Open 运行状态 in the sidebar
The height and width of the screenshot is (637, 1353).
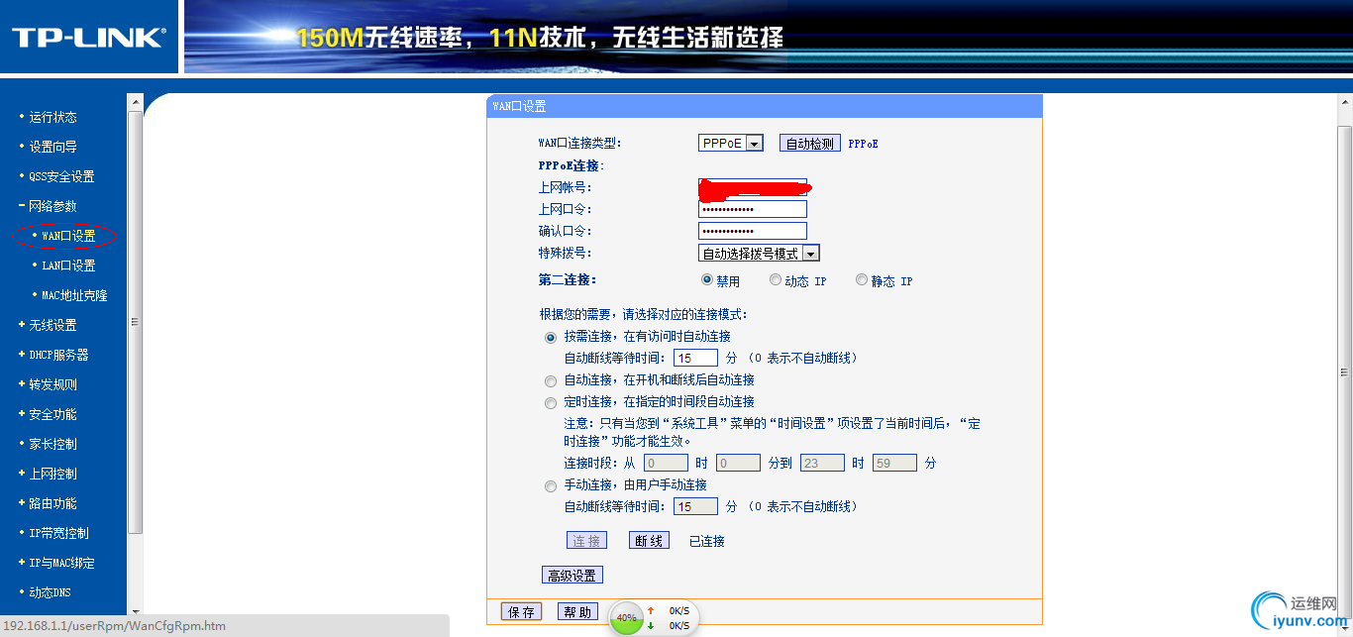pos(52,117)
